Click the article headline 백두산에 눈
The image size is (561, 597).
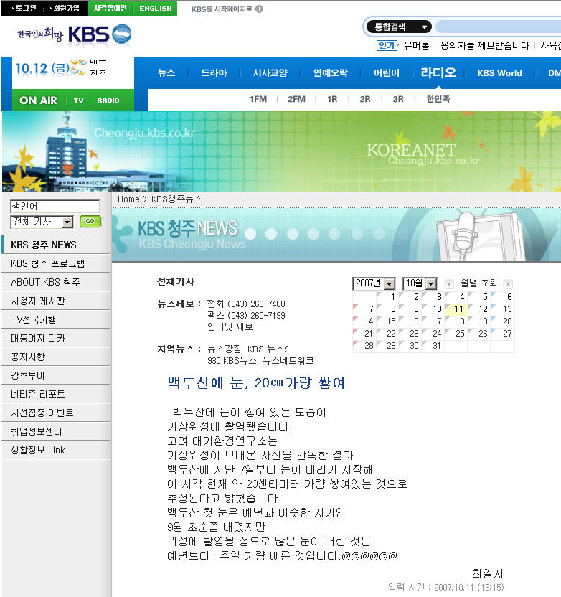click(256, 383)
